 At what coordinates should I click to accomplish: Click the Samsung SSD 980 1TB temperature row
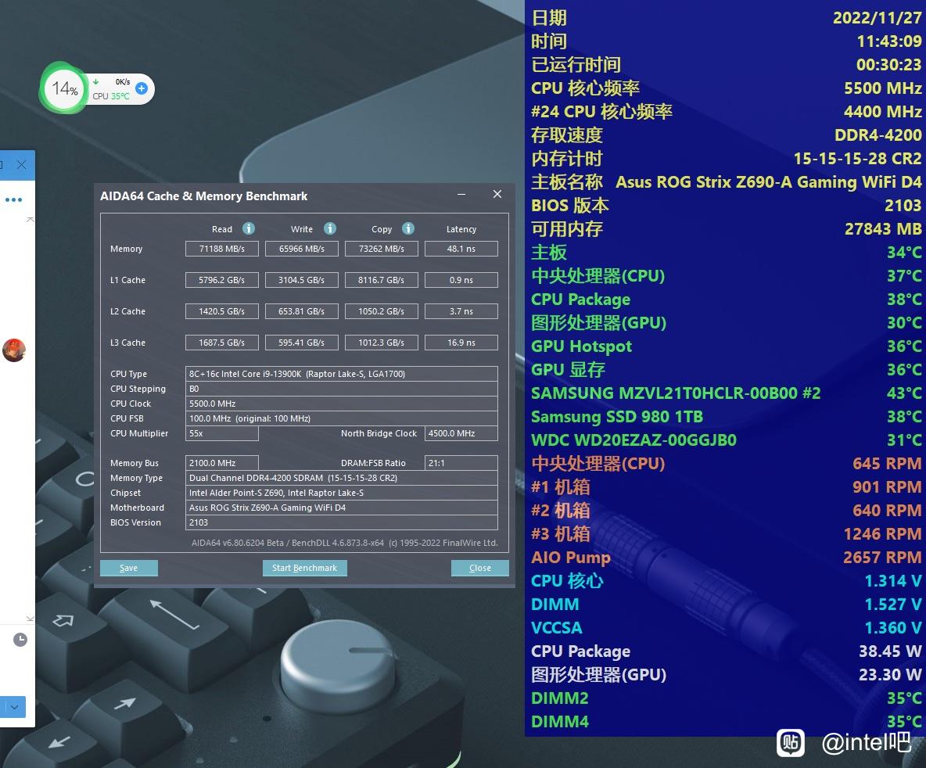pos(727,417)
